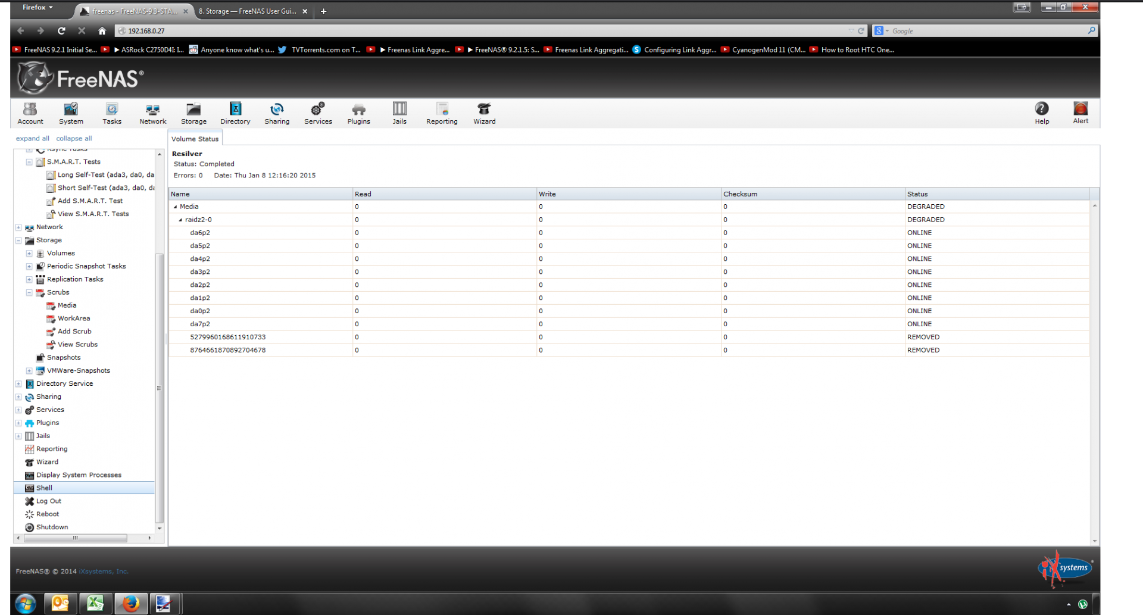Select the Add S.M.A.R.T. Test item
The width and height of the screenshot is (1143, 615).
click(90, 201)
